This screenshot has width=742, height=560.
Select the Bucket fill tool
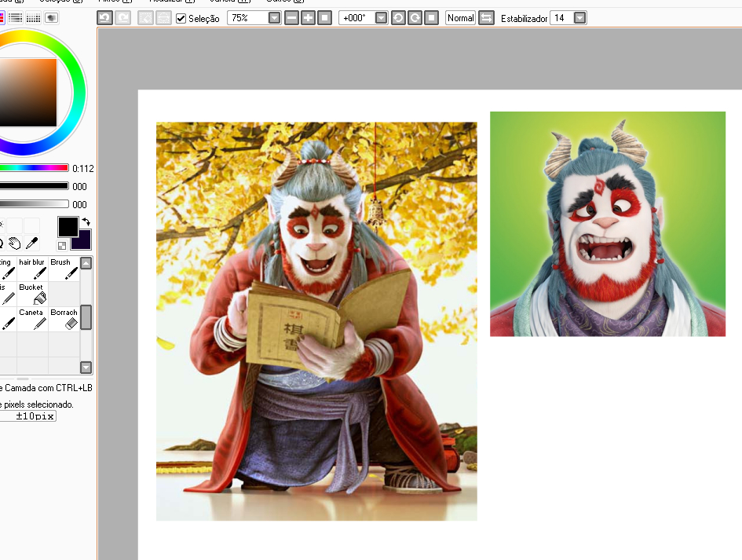pos(31,294)
